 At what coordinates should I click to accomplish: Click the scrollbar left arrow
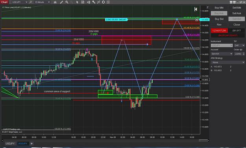point(2,140)
